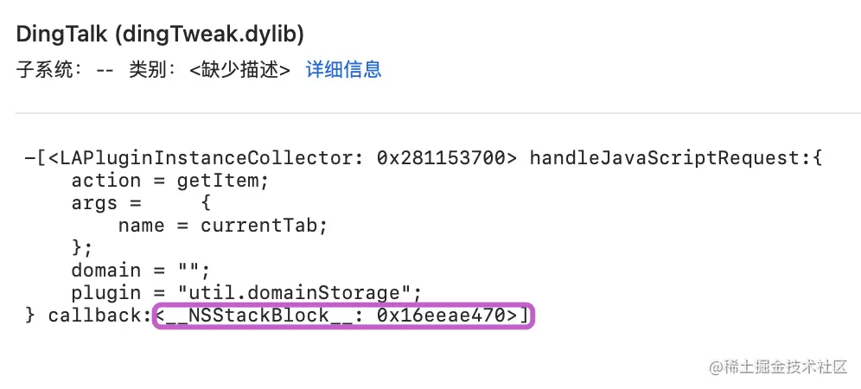
Task: Select the util.domainStorage plugin value
Action: tap(299, 293)
